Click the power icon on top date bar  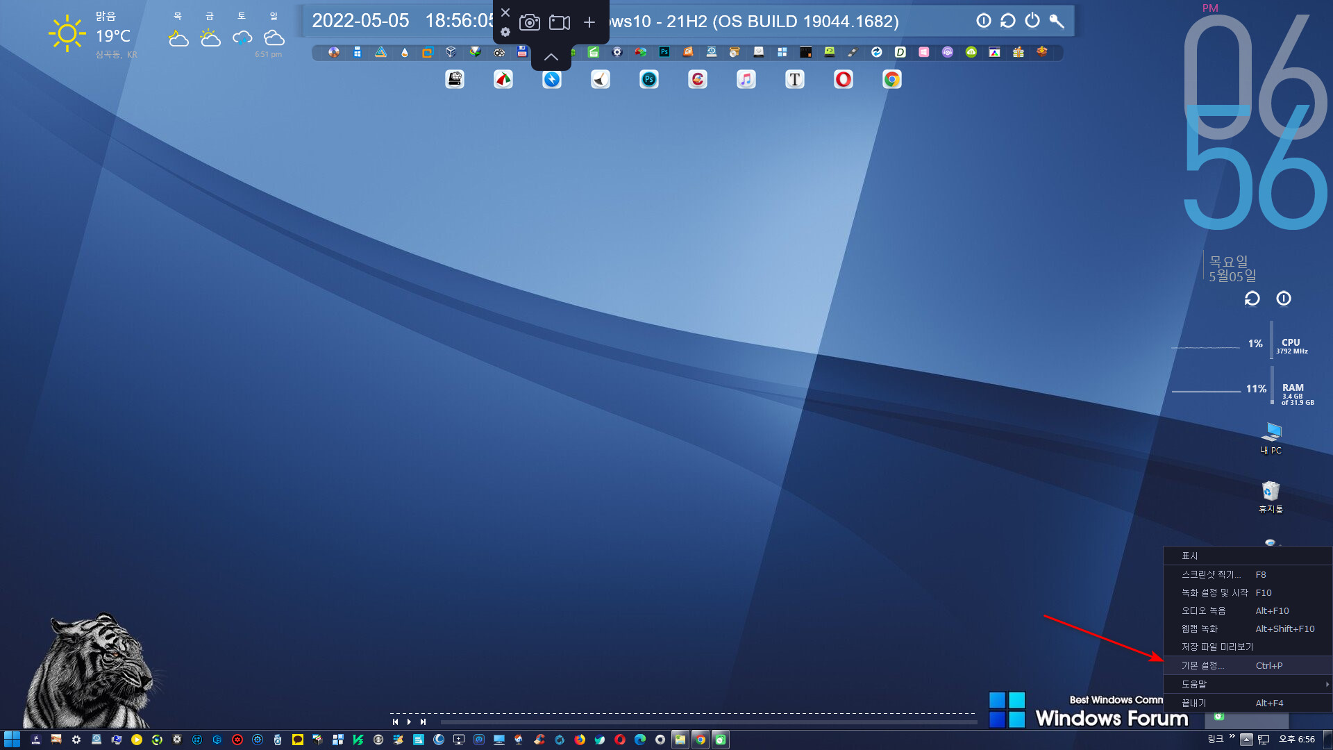click(x=1032, y=21)
